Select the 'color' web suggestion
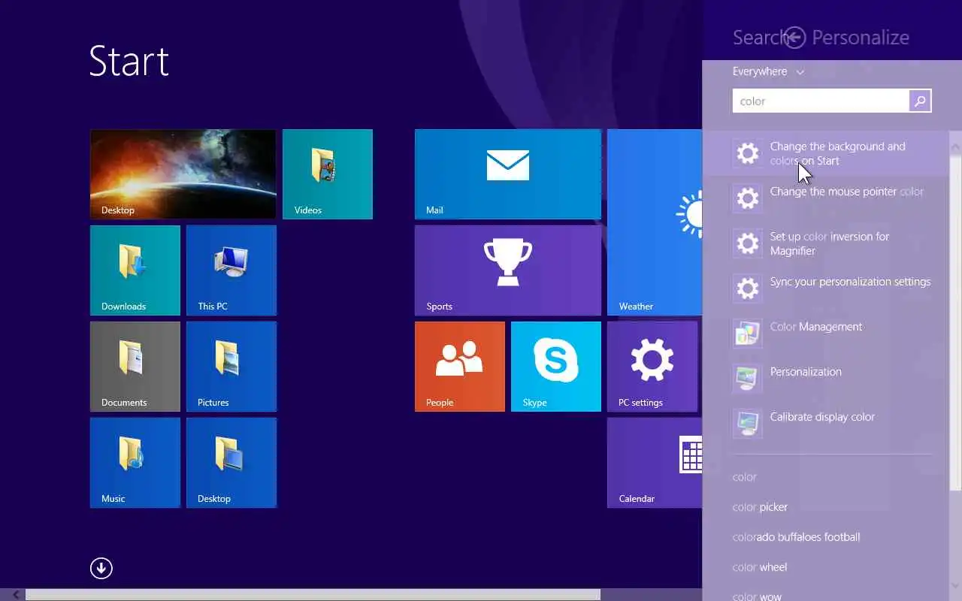 coord(745,477)
